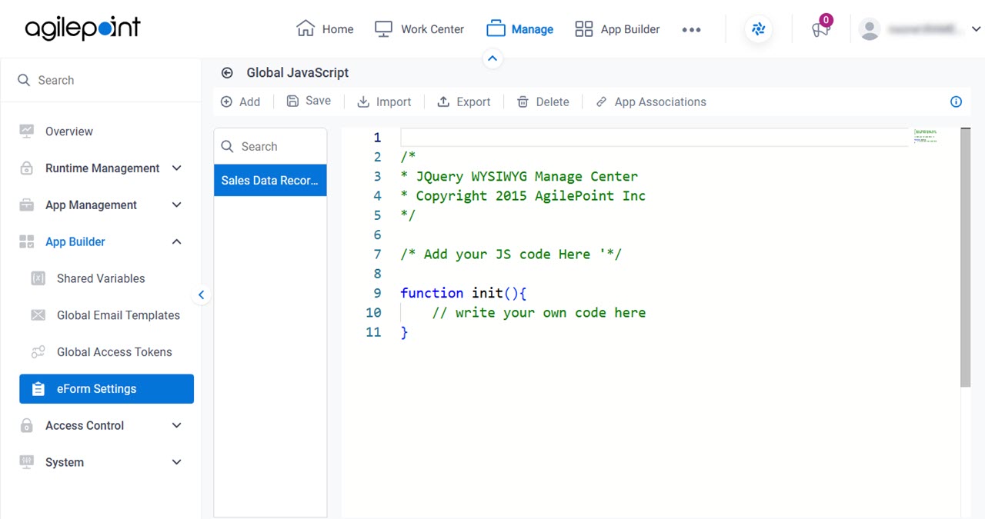Image resolution: width=985 pixels, height=519 pixels.
Task: Collapse the sidebar with left chevron
Action: coord(201,294)
